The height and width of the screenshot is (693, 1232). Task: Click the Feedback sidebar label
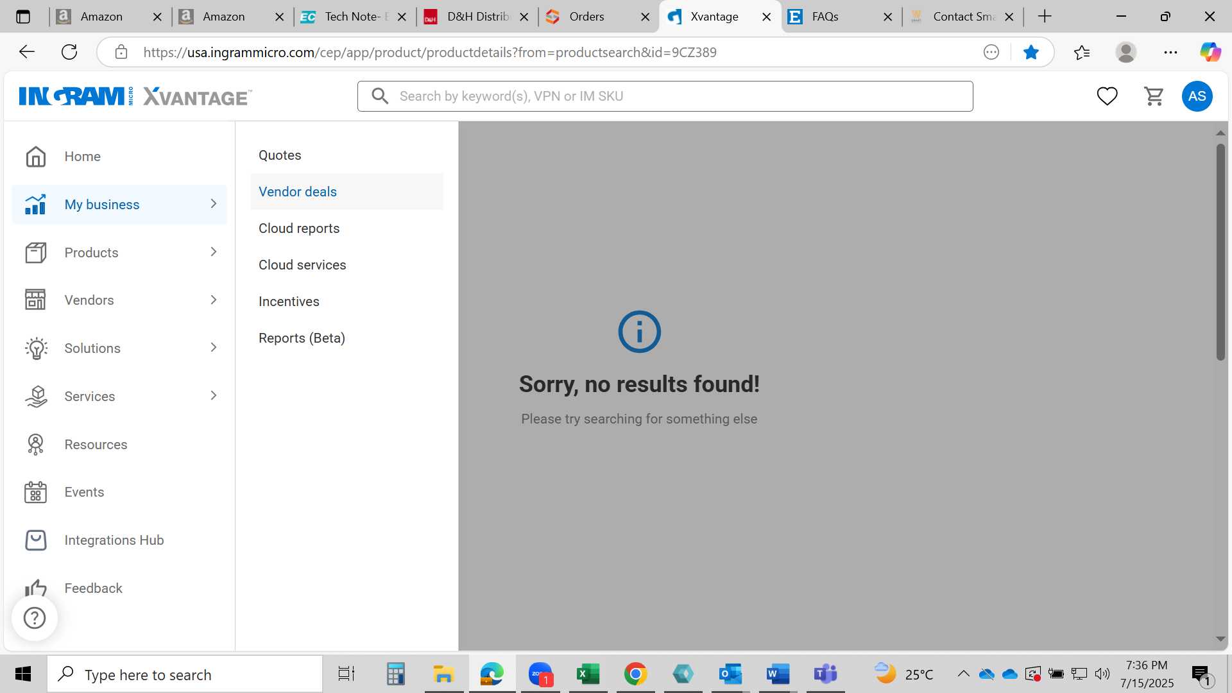(x=94, y=588)
